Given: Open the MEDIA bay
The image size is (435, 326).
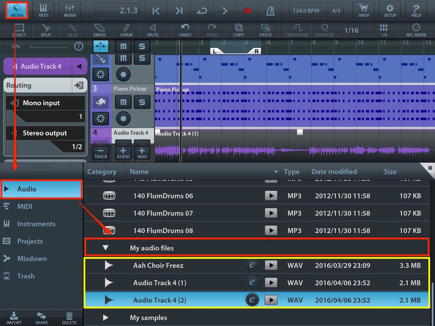Looking at the screenshot, I should pyautogui.click(x=17, y=10).
